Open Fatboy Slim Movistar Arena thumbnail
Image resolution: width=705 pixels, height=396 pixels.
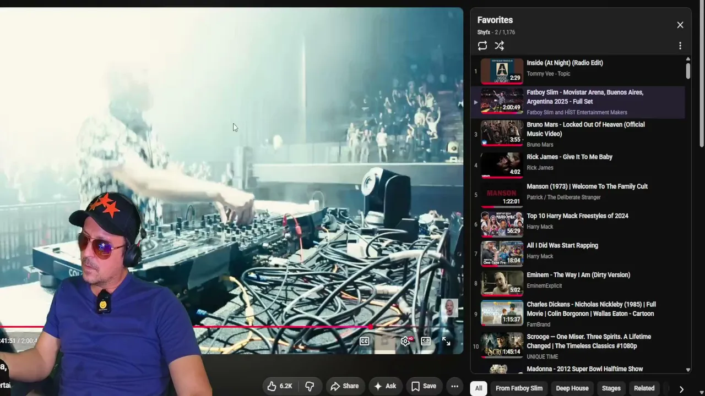point(502,101)
